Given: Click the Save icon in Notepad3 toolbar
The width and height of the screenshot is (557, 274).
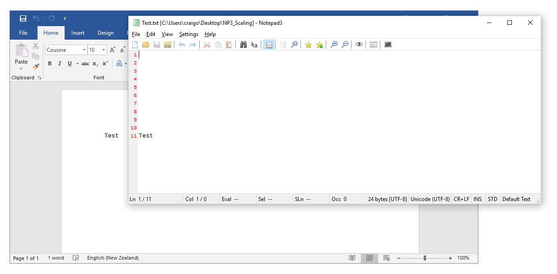Looking at the screenshot, I should (157, 45).
